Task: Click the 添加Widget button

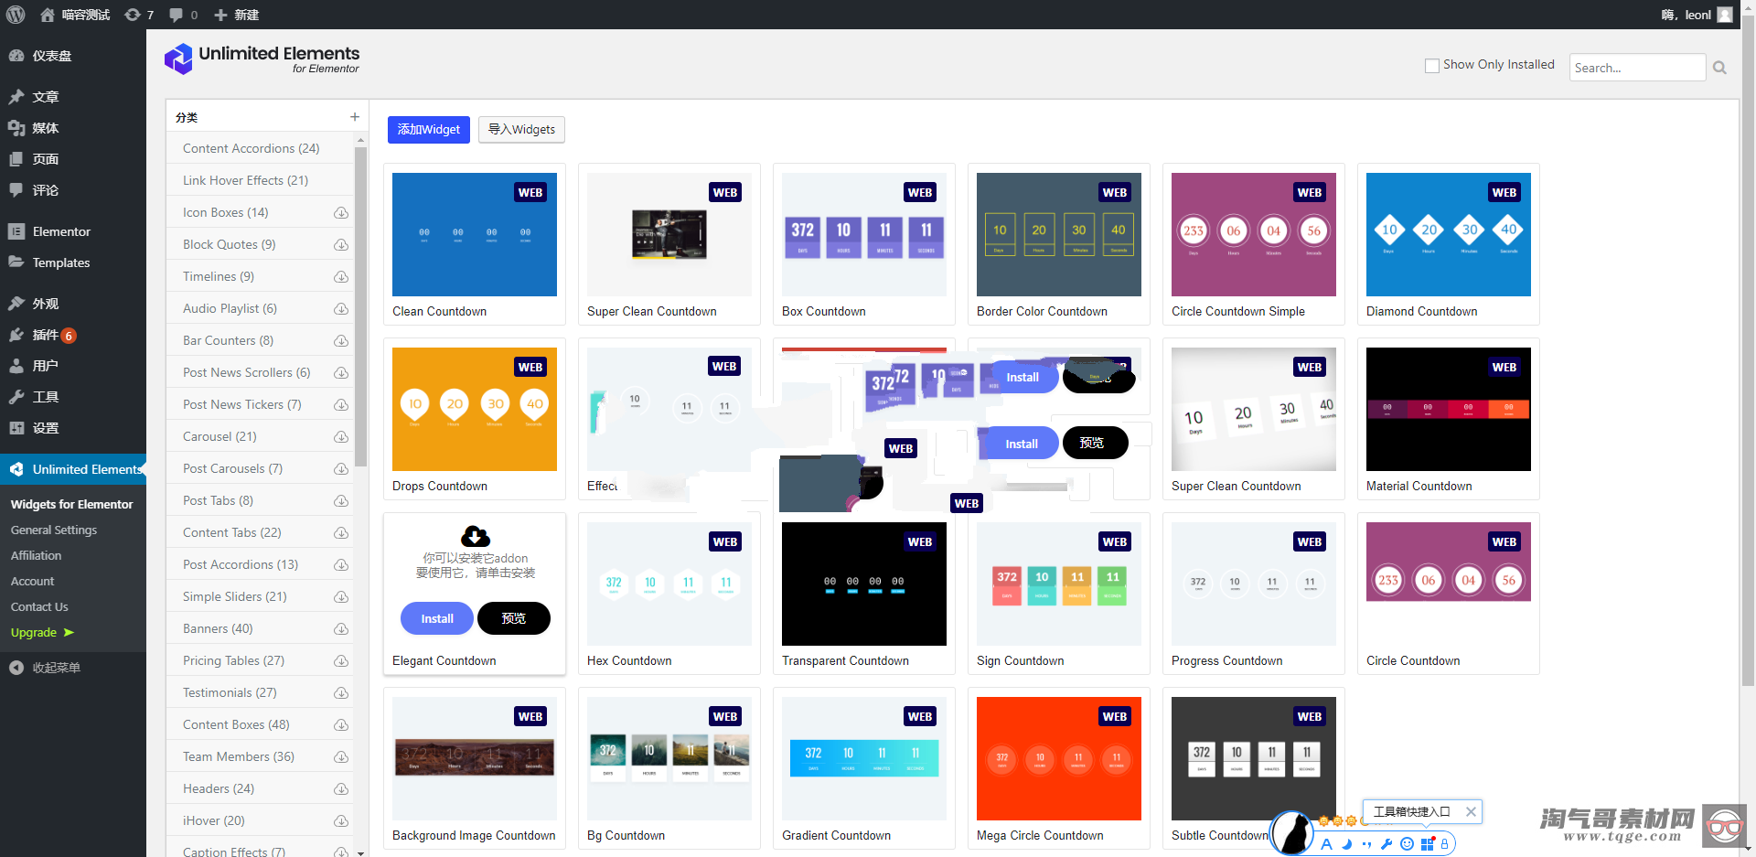Action: [x=429, y=130]
